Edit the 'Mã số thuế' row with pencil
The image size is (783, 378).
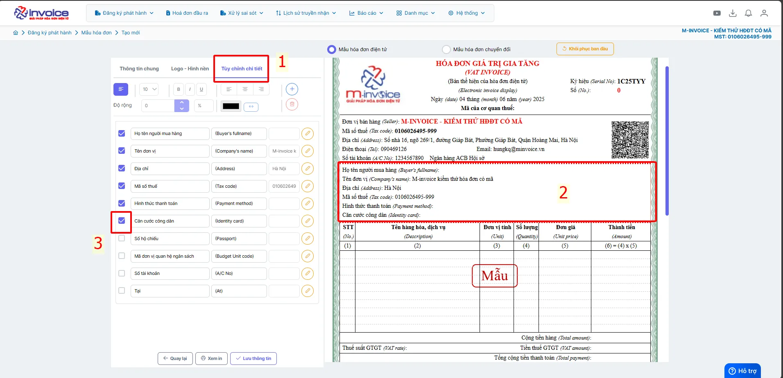tap(308, 186)
